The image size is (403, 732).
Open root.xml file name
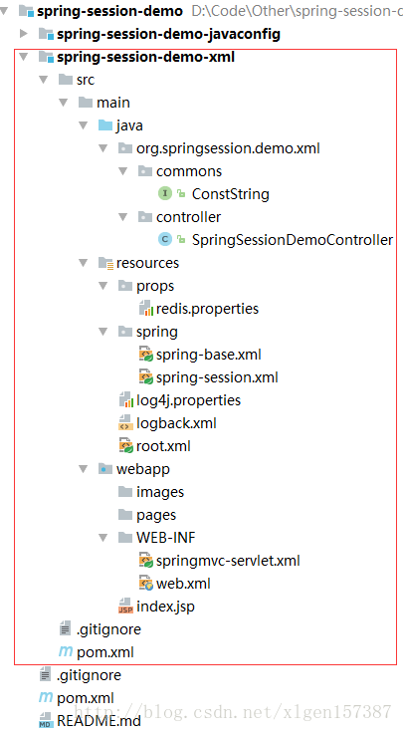163,446
